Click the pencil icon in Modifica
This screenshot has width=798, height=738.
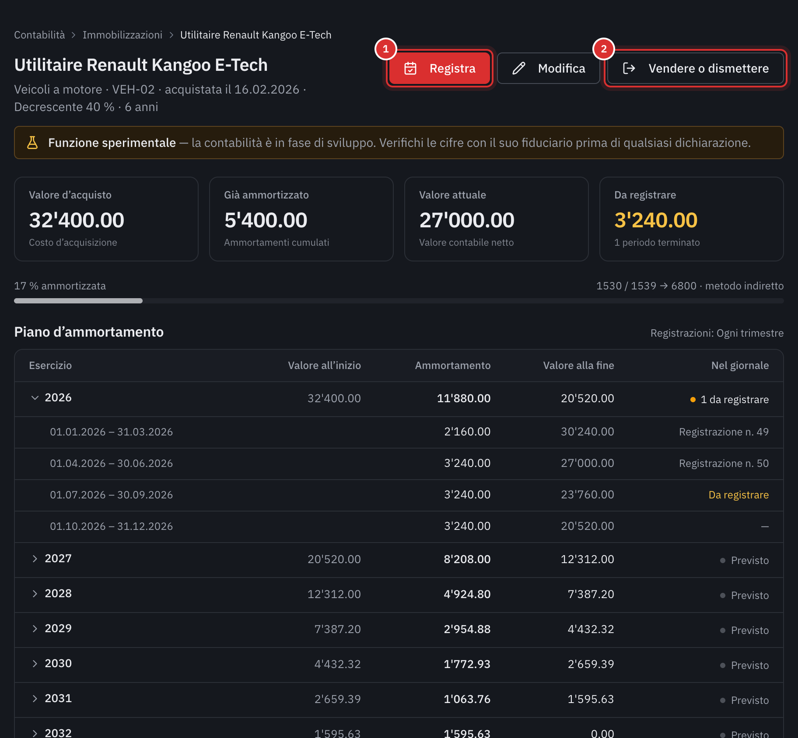pos(519,68)
